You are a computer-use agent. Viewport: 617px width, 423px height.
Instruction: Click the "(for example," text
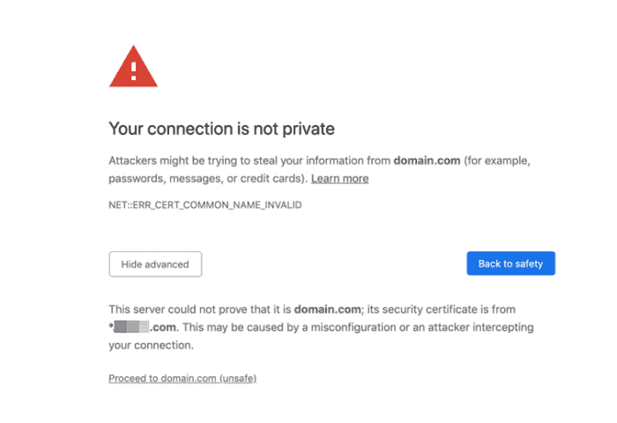496,161
